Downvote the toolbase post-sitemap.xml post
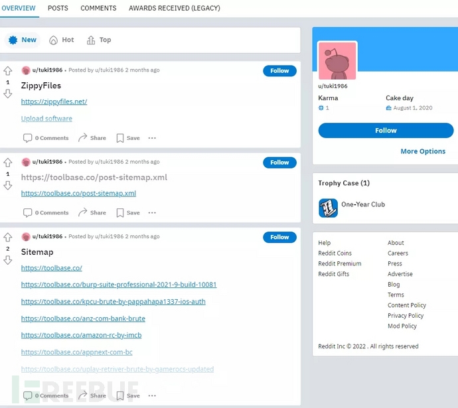 [x=8, y=186]
